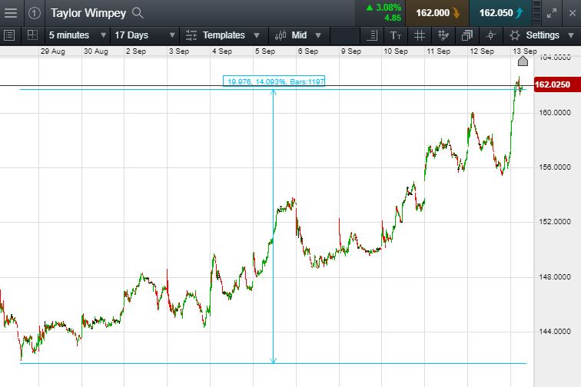The width and height of the screenshot is (581, 387).
Task: Search for another instrument with magnifier icon
Action: 138,13
